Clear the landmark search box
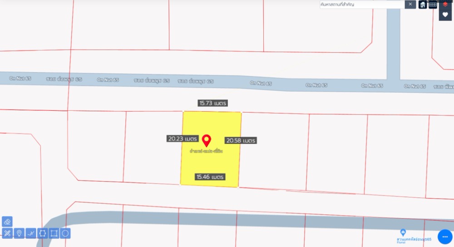Viewport: 454px width, 247px height. 410,5
